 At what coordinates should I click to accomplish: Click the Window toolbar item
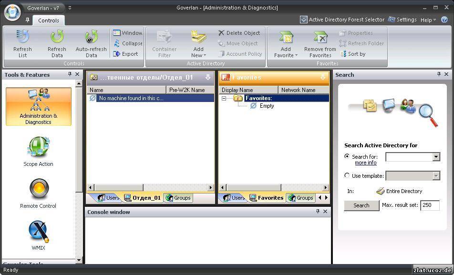tap(128, 33)
